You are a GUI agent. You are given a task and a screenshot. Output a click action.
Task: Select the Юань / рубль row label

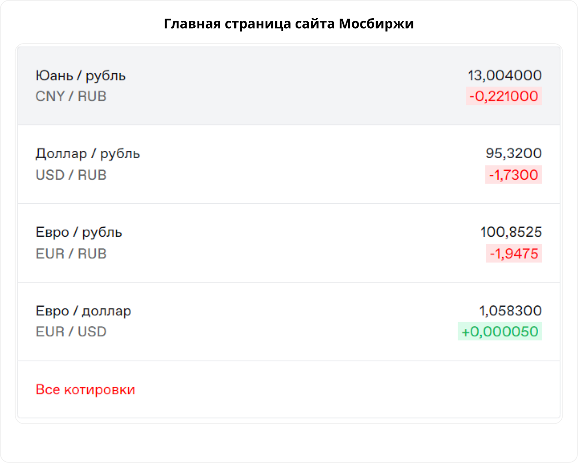[80, 75]
